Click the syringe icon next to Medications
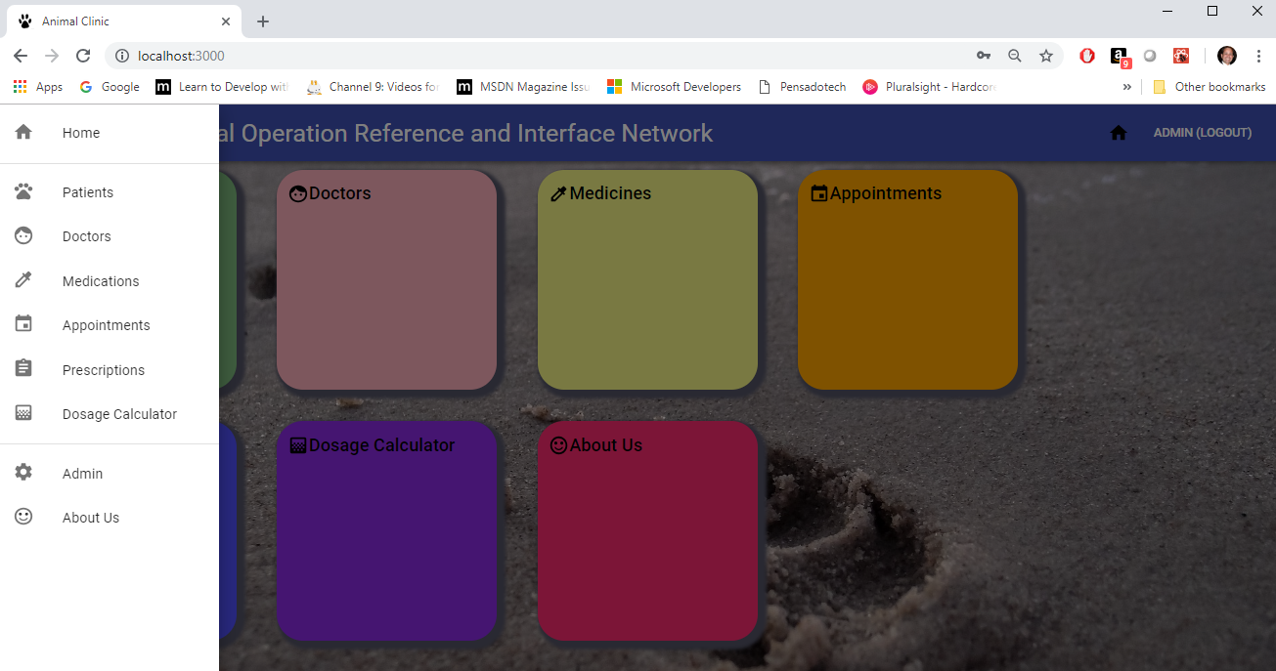Viewport: 1276px width, 671px height. point(23,280)
